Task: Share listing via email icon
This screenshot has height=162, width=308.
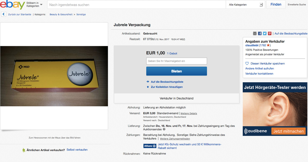Action: [x=255, y=33]
